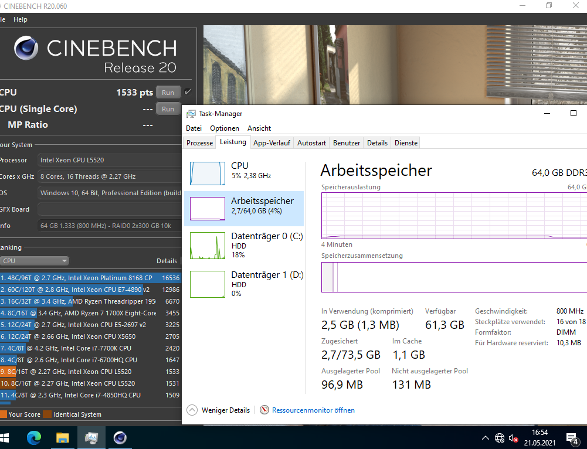
Task: Open Task-Manager Ansicht menu
Action: click(259, 128)
